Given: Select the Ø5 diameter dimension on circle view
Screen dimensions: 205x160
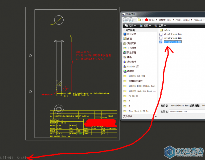Looking at the screenshot, I should tap(52, 25).
